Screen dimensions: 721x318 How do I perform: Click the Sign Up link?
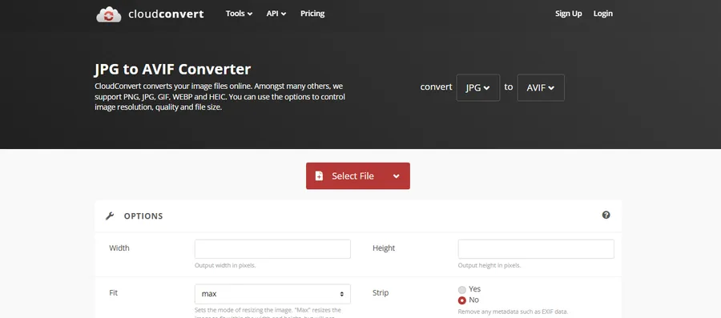click(568, 14)
